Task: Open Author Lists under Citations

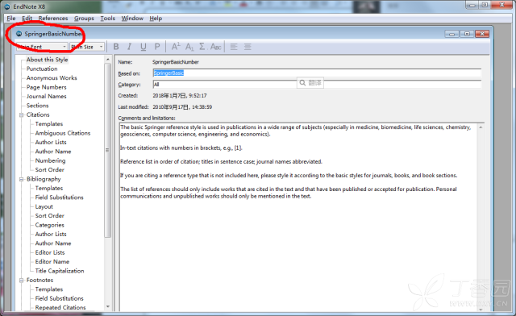Action: tap(51, 143)
